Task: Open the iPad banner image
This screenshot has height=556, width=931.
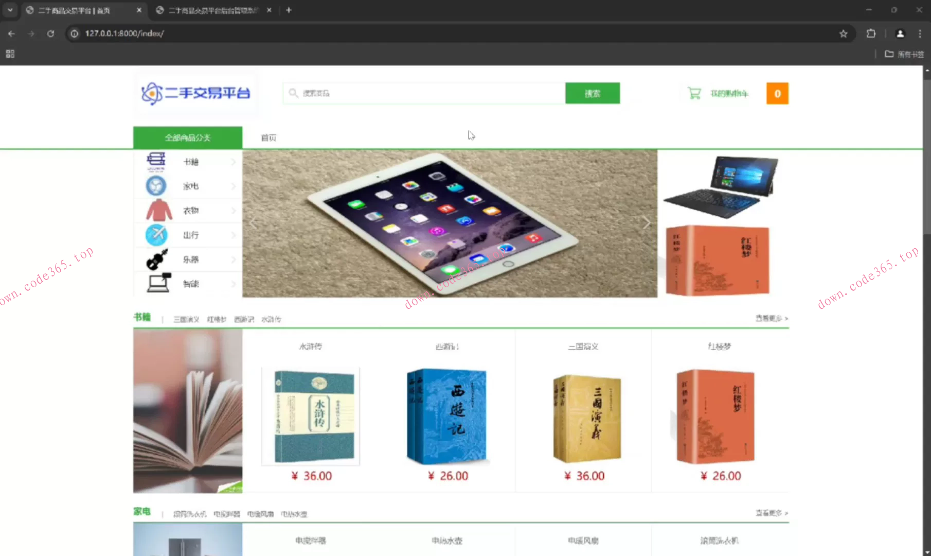Action: 450,223
